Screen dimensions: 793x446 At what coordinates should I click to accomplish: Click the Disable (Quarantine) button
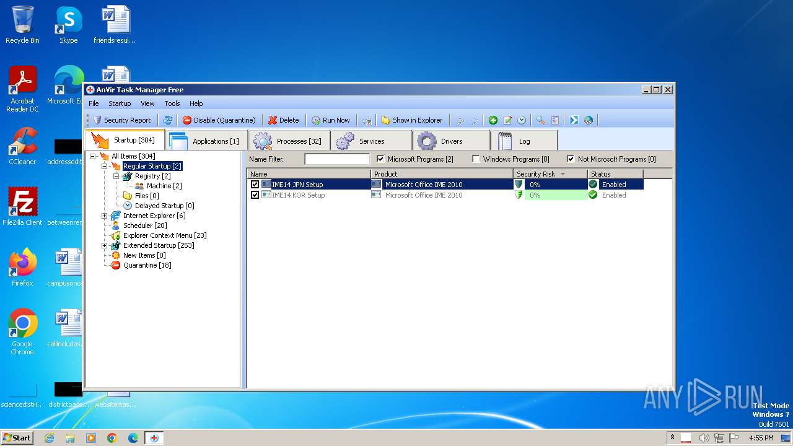click(219, 120)
